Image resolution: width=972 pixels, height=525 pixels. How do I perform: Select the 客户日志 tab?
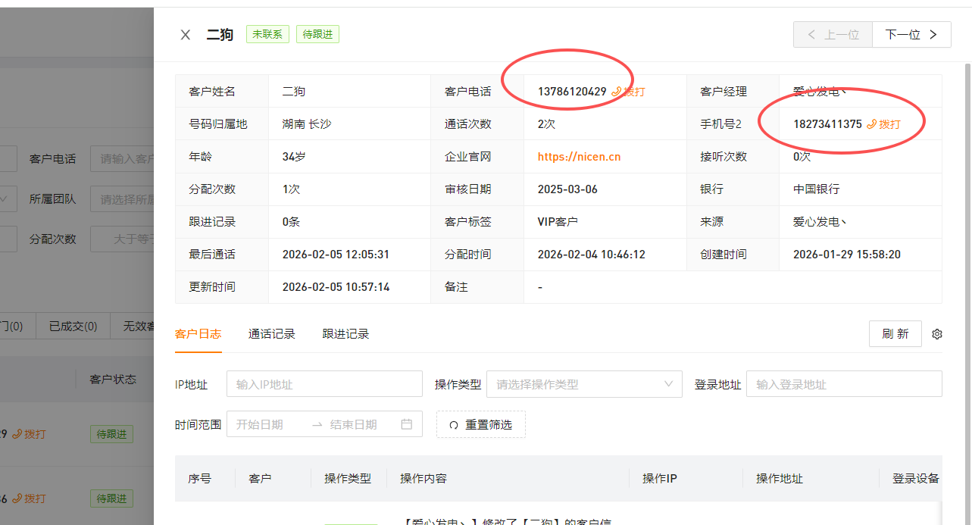[x=198, y=334]
